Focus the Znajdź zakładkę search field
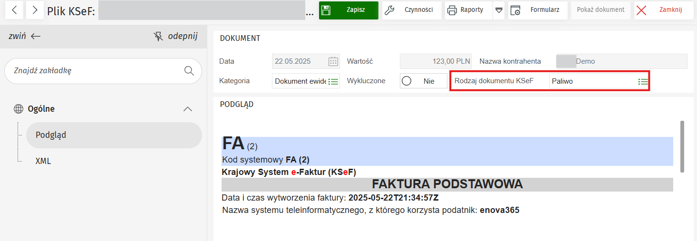 point(95,71)
